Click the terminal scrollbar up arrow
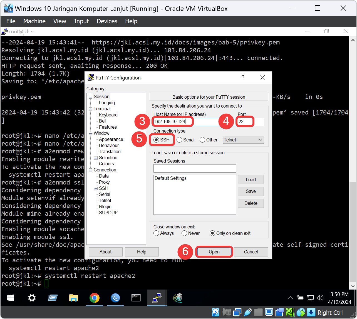The height and width of the screenshot is (319, 357). 353,40
